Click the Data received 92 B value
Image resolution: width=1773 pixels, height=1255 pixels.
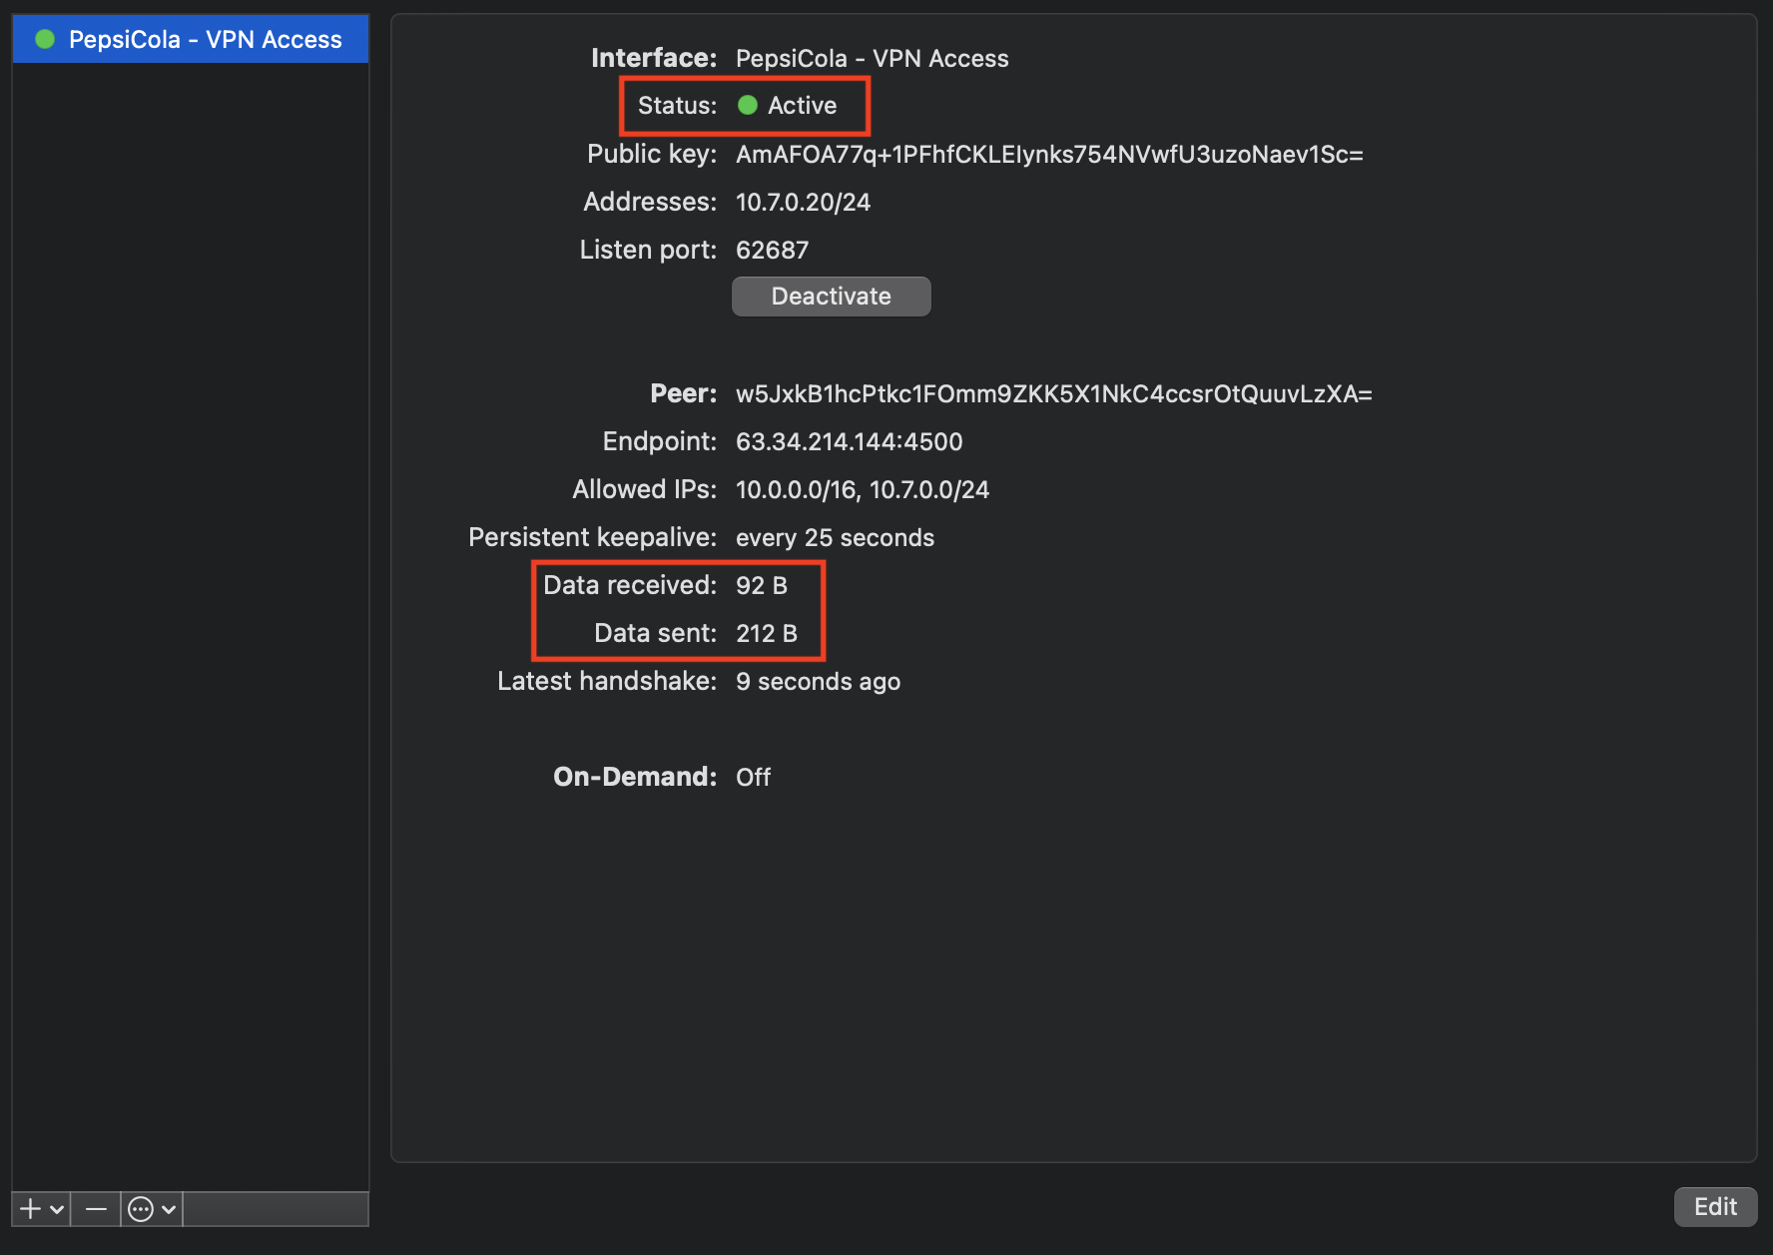click(761, 586)
